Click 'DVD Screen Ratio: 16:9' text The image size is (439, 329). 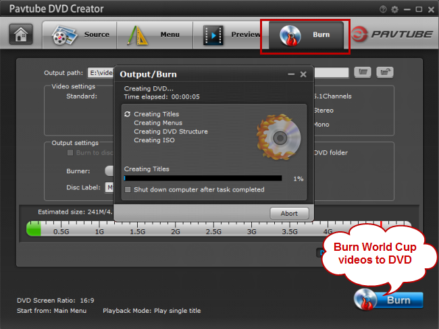55,300
